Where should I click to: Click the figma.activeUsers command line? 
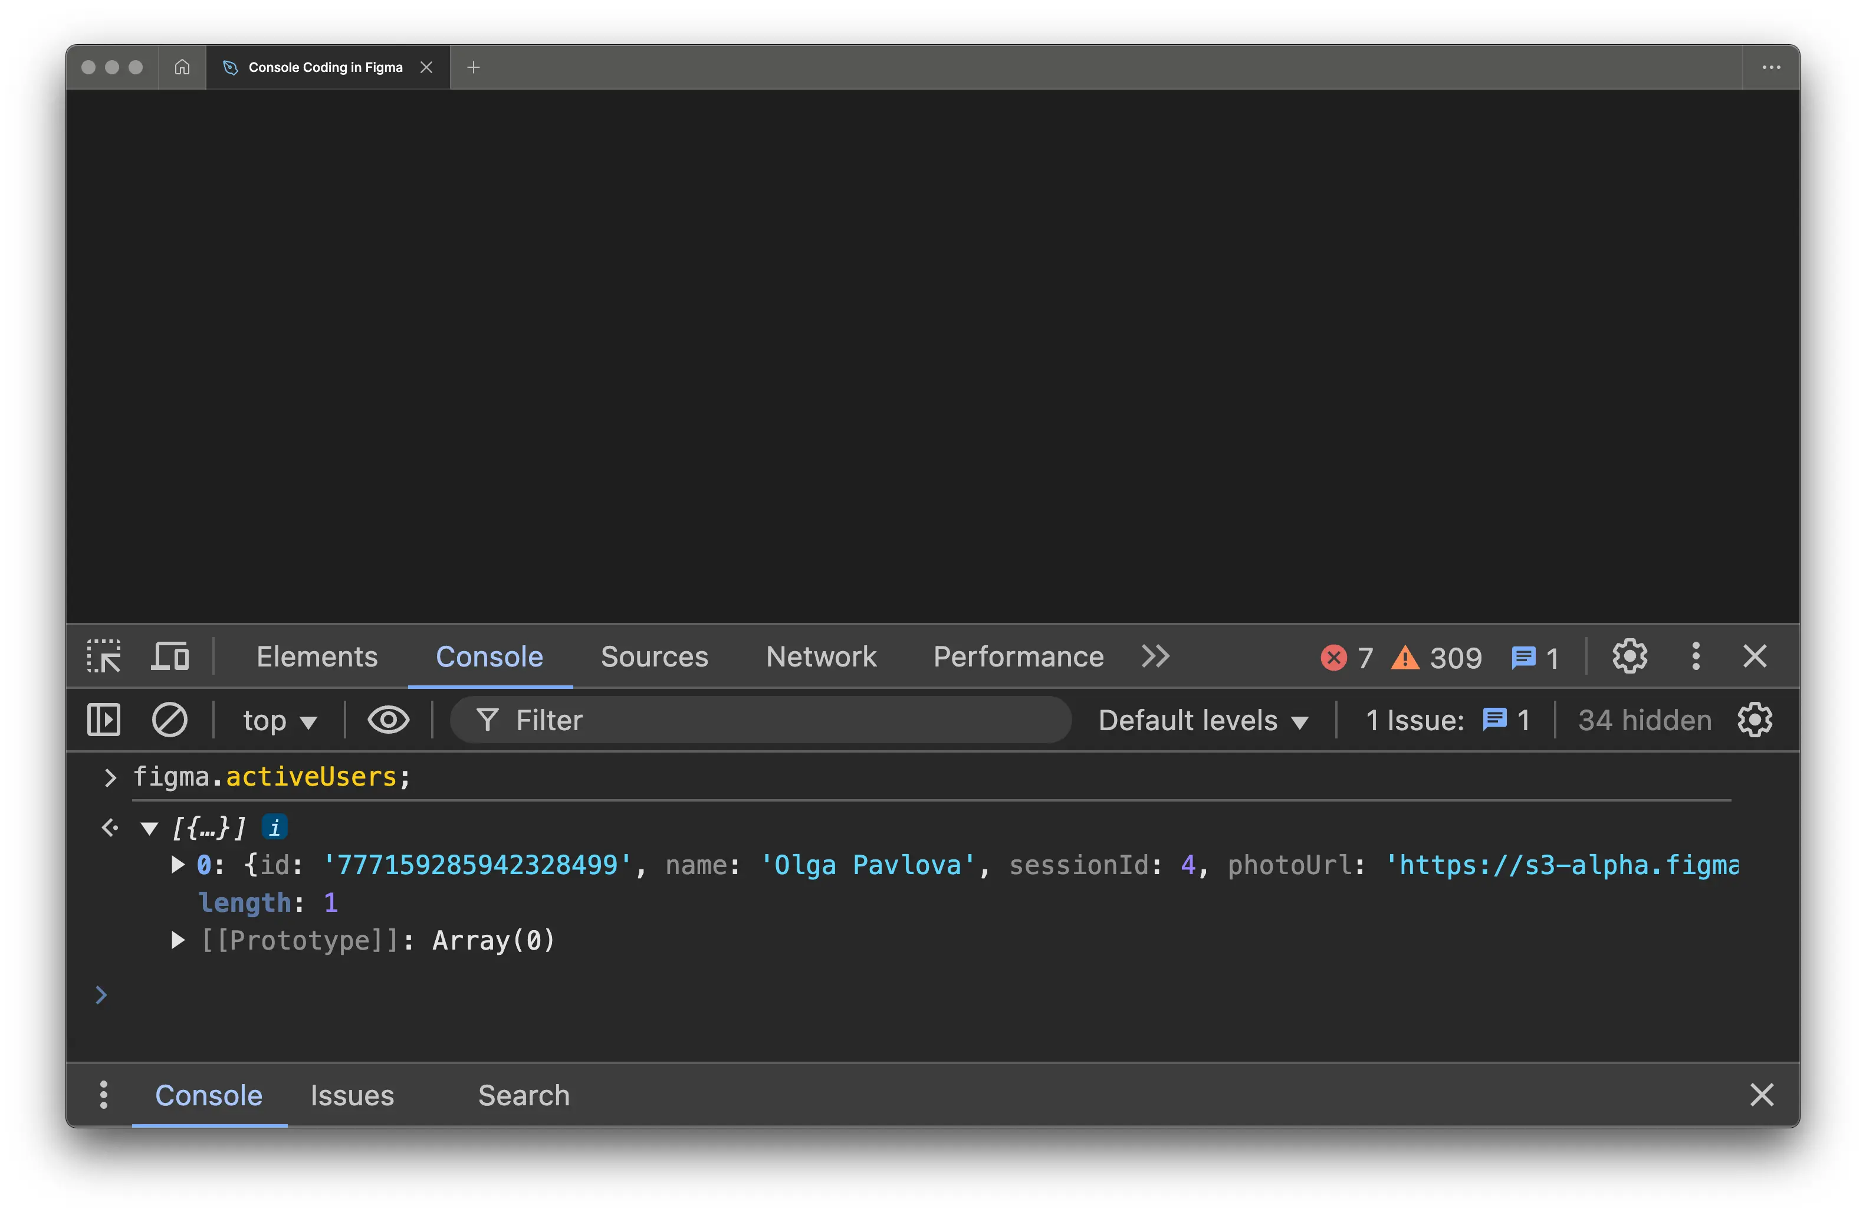click(271, 777)
